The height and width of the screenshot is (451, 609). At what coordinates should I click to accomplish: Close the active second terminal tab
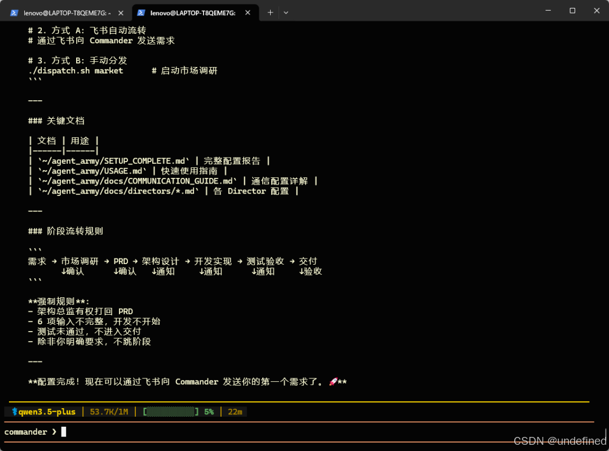coord(248,13)
